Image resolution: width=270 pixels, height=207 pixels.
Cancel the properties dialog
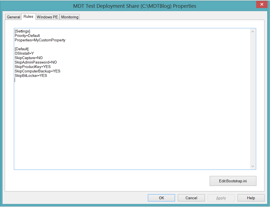(191, 198)
